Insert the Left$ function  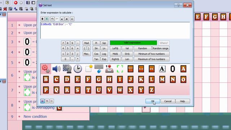[115, 48]
